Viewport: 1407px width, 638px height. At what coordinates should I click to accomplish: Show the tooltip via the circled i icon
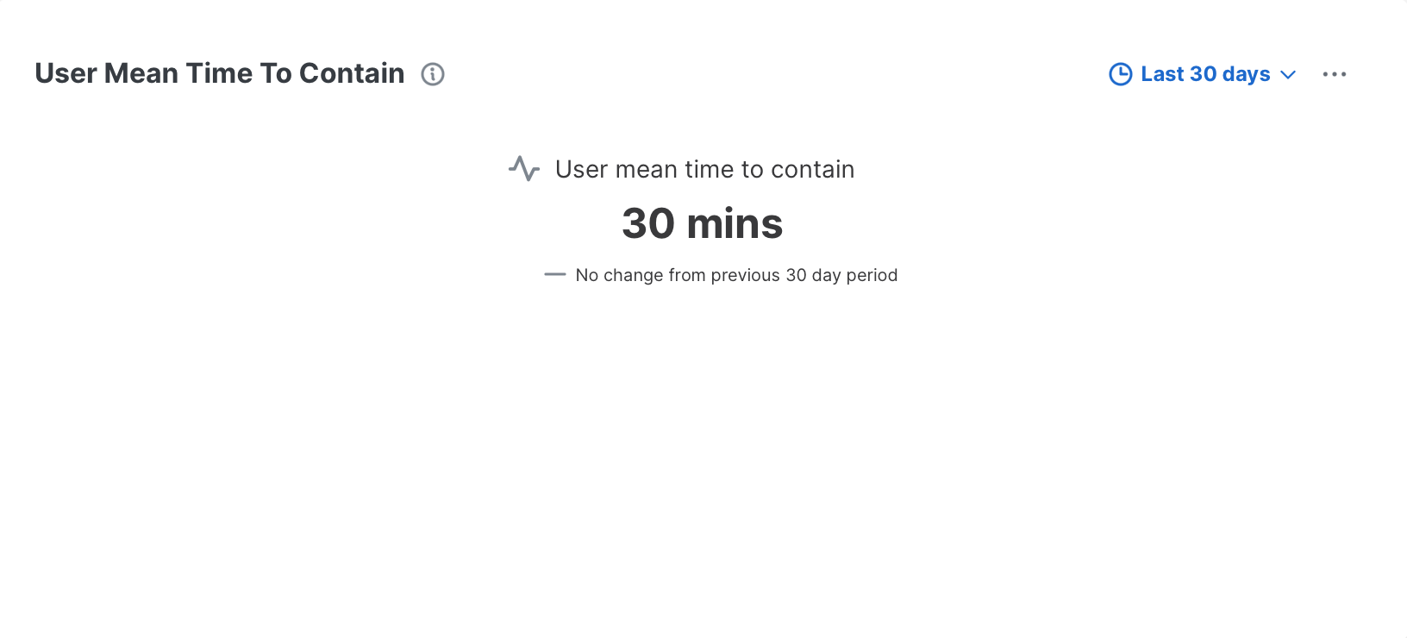(433, 74)
